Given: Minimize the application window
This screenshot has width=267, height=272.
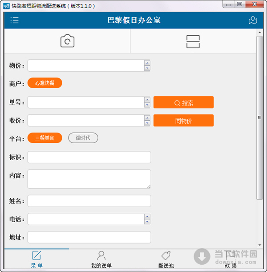Looking at the screenshot, I should [x=229, y=4].
